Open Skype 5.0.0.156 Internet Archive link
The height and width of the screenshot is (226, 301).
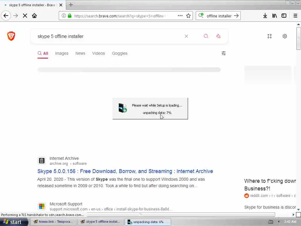click(x=125, y=171)
